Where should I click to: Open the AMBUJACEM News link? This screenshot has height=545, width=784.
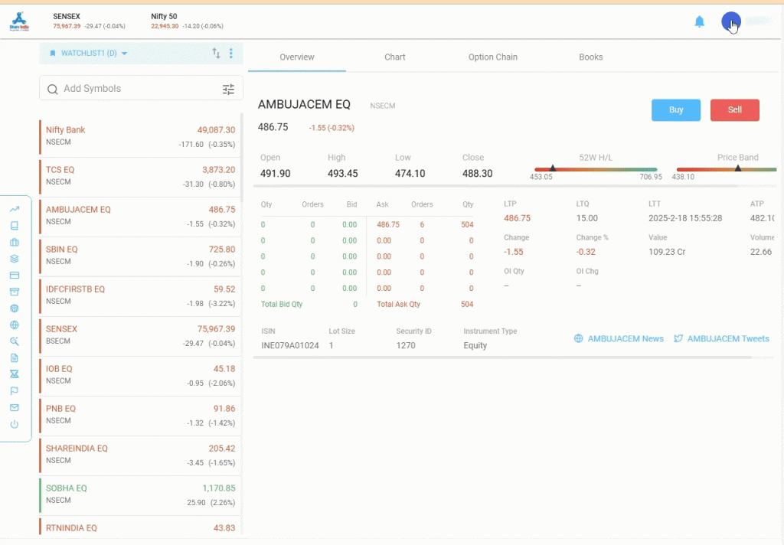tap(626, 338)
